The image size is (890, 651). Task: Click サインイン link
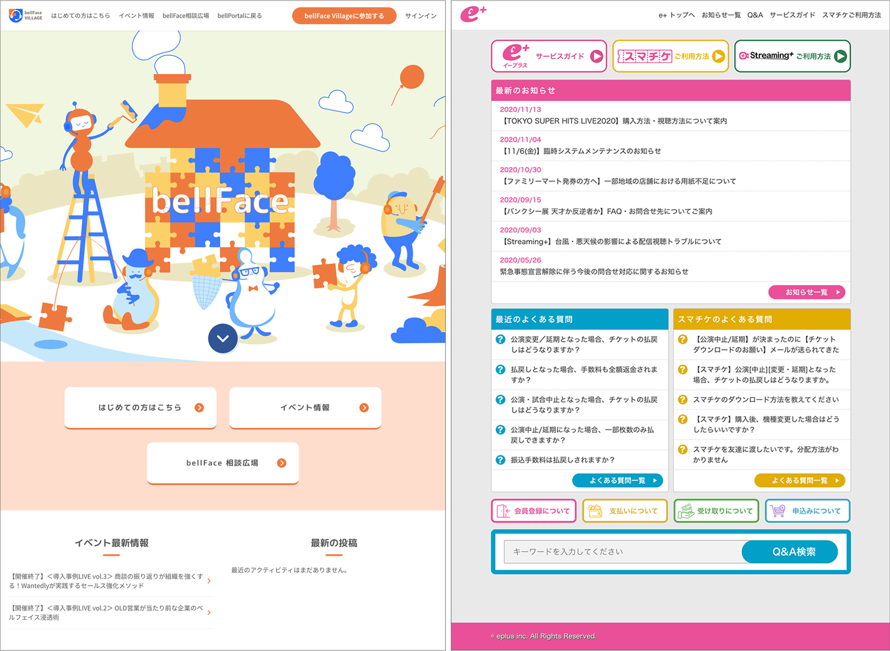coord(420,16)
